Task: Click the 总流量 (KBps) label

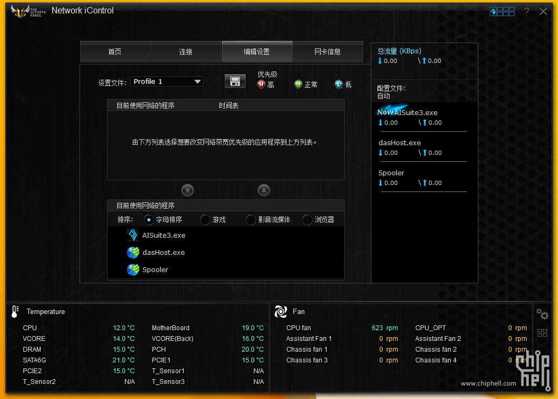Action: tap(399, 51)
